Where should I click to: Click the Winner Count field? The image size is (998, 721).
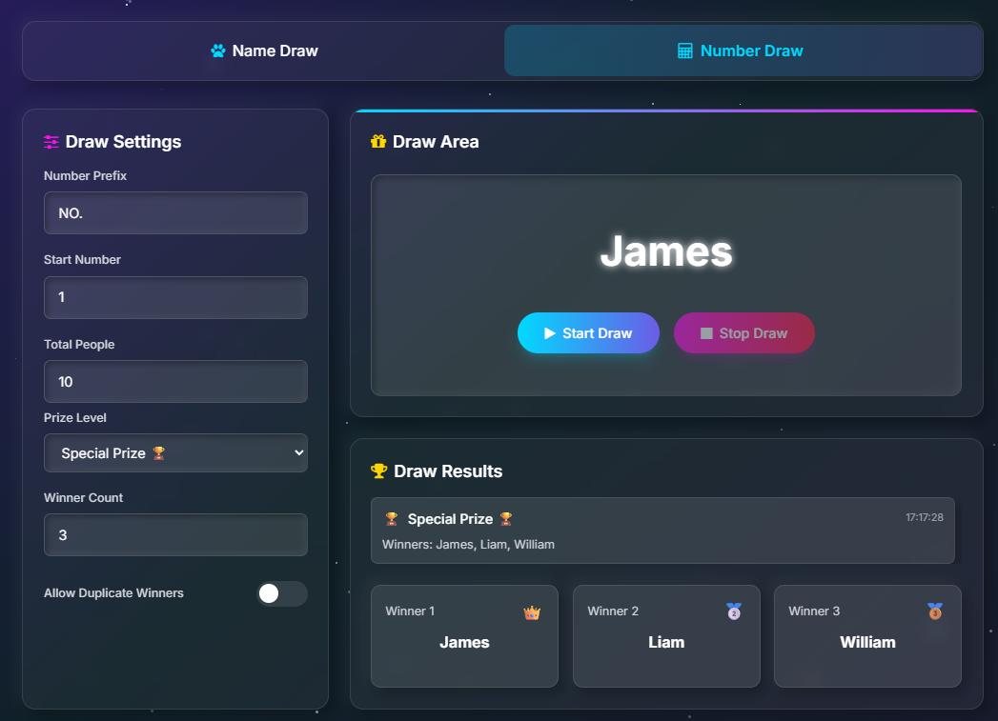[175, 535]
